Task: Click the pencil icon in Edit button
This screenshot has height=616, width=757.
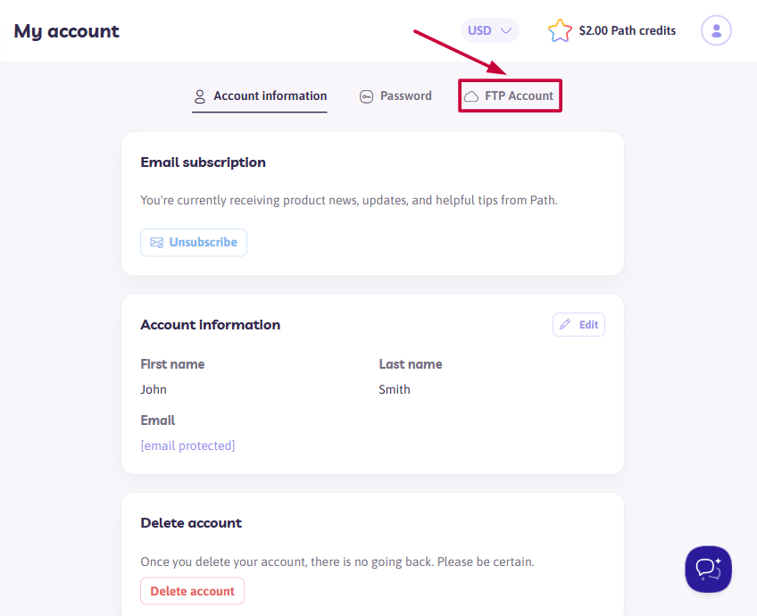Action: (565, 324)
